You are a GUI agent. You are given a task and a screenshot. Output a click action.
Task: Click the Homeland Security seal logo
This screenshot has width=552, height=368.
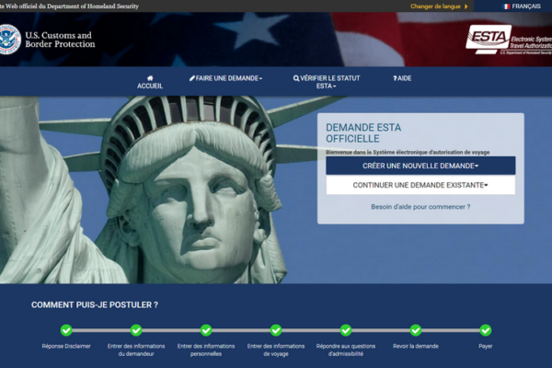coord(9,39)
